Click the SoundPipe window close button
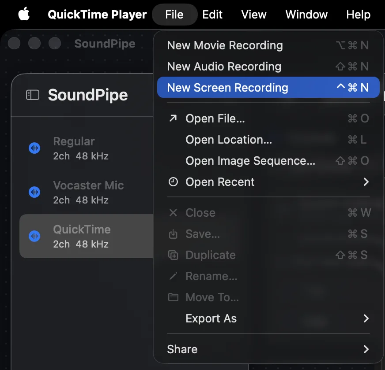Viewport: 385px width, 370px height. click(x=14, y=43)
